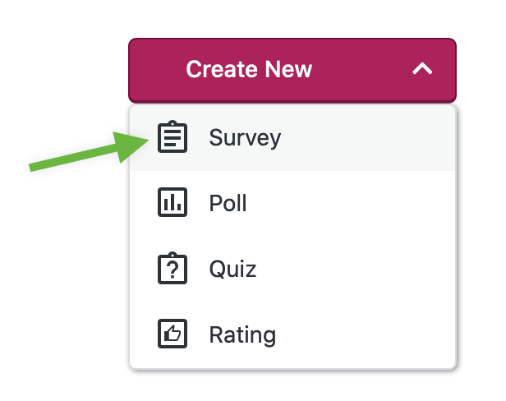Click "Create New" button text
The image size is (506, 401).
249,70
